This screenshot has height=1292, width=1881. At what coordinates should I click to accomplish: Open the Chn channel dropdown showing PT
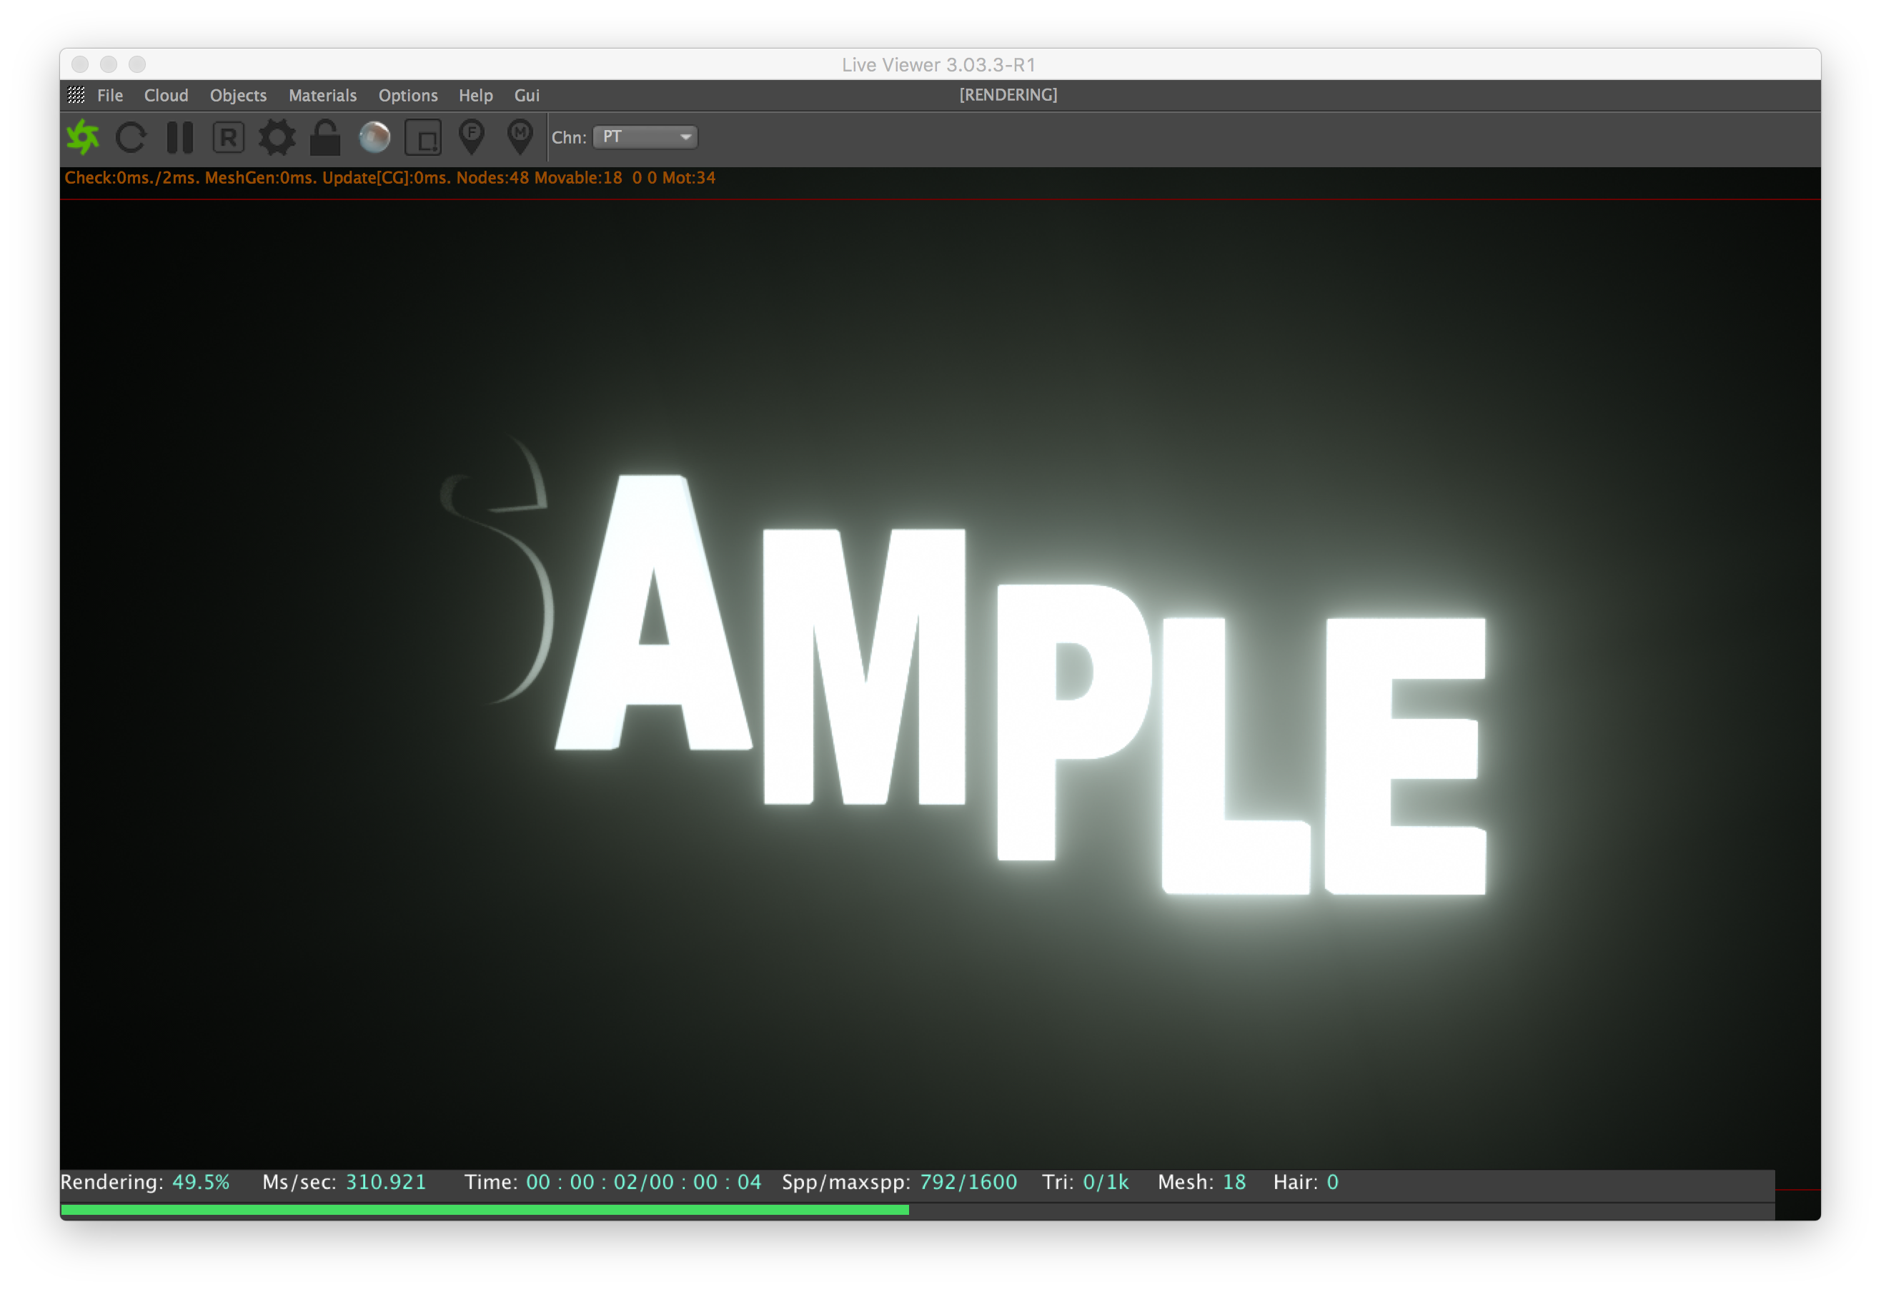645,136
